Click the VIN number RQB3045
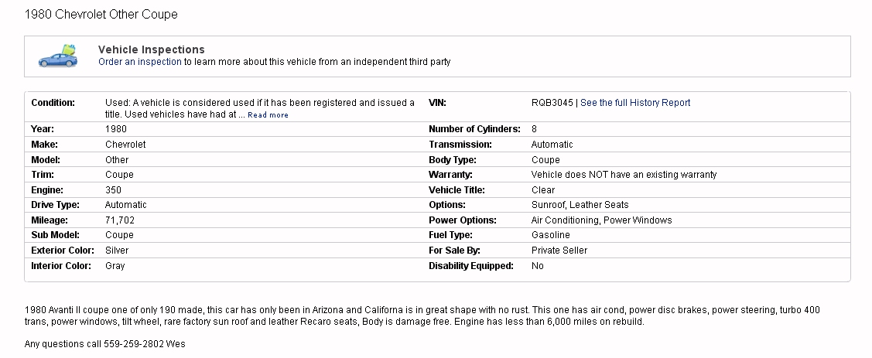The width and height of the screenshot is (872, 358). pos(552,103)
